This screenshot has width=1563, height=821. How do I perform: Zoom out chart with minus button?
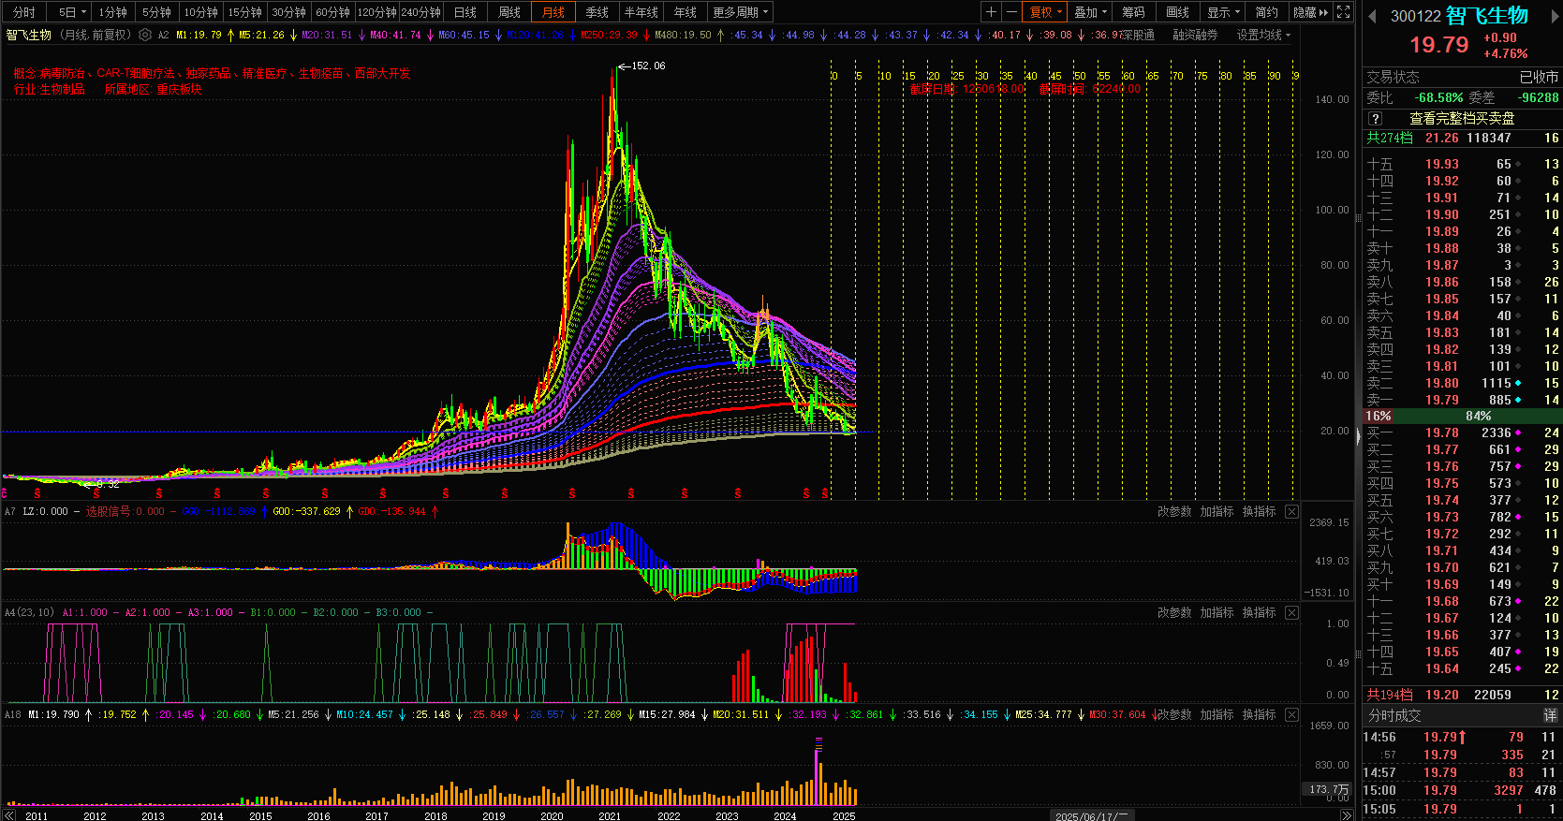[1011, 12]
